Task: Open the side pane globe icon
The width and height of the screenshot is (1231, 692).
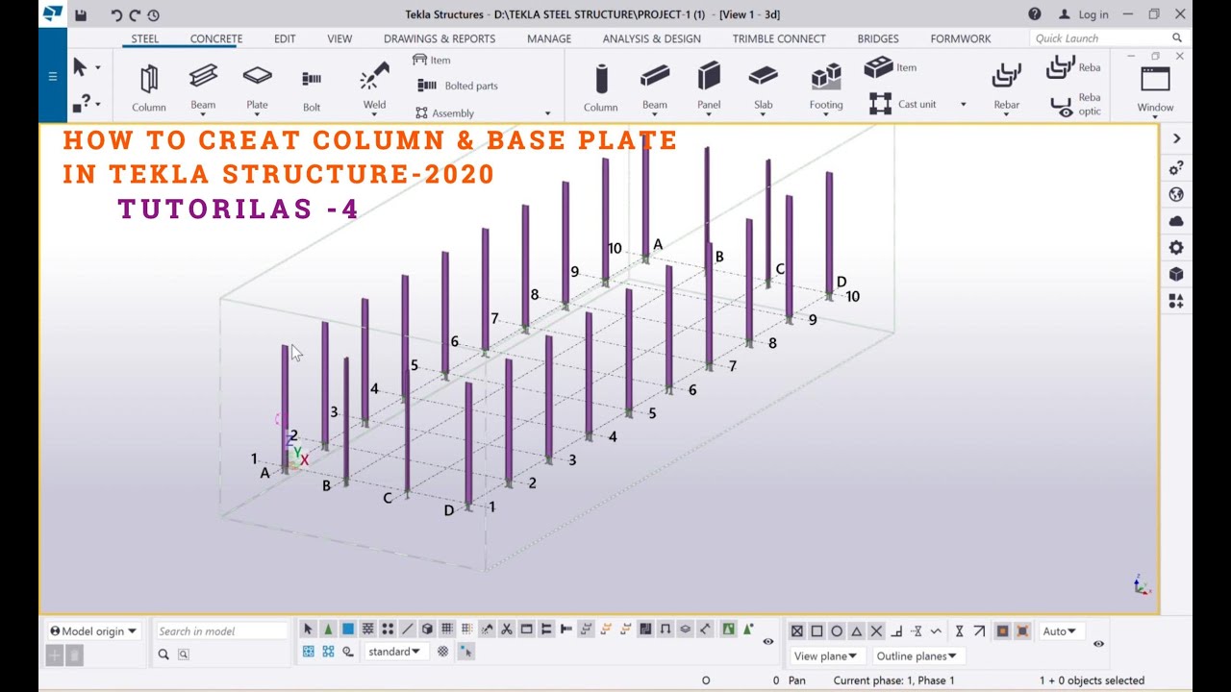Action: 1175,194
